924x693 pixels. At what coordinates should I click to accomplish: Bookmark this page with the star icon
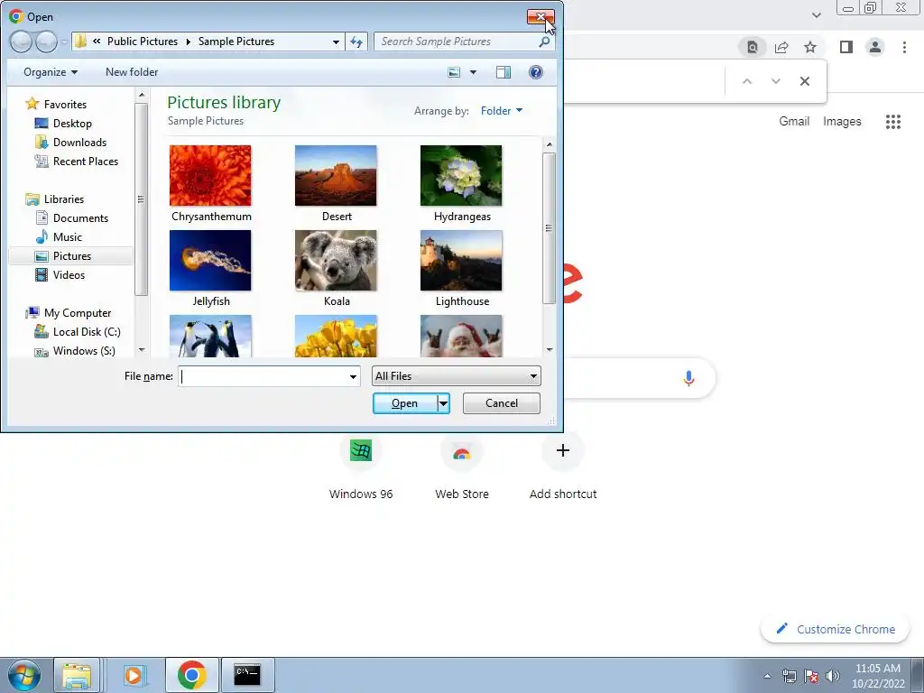pos(810,47)
